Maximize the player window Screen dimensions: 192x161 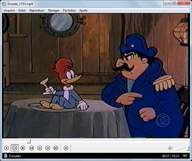point(174,3)
